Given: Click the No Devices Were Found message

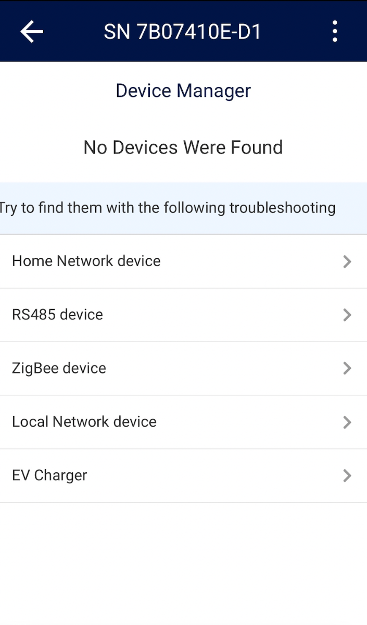Looking at the screenshot, I should click(183, 147).
